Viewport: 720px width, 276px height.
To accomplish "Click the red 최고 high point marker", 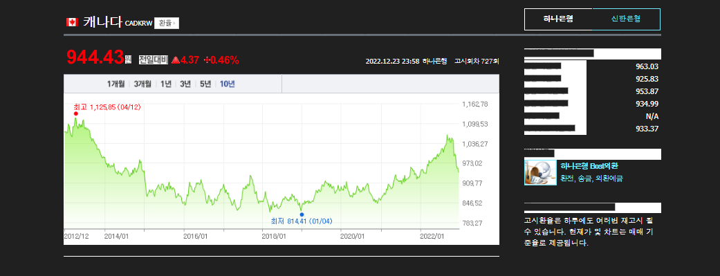I will pos(76,113).
